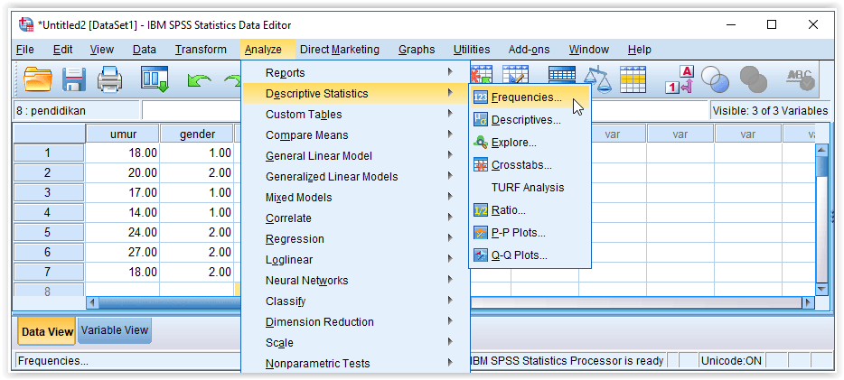Click the Explore submenu magnifier icon
The height and width of the screenshot is (380, 844).
coord(480,143)
